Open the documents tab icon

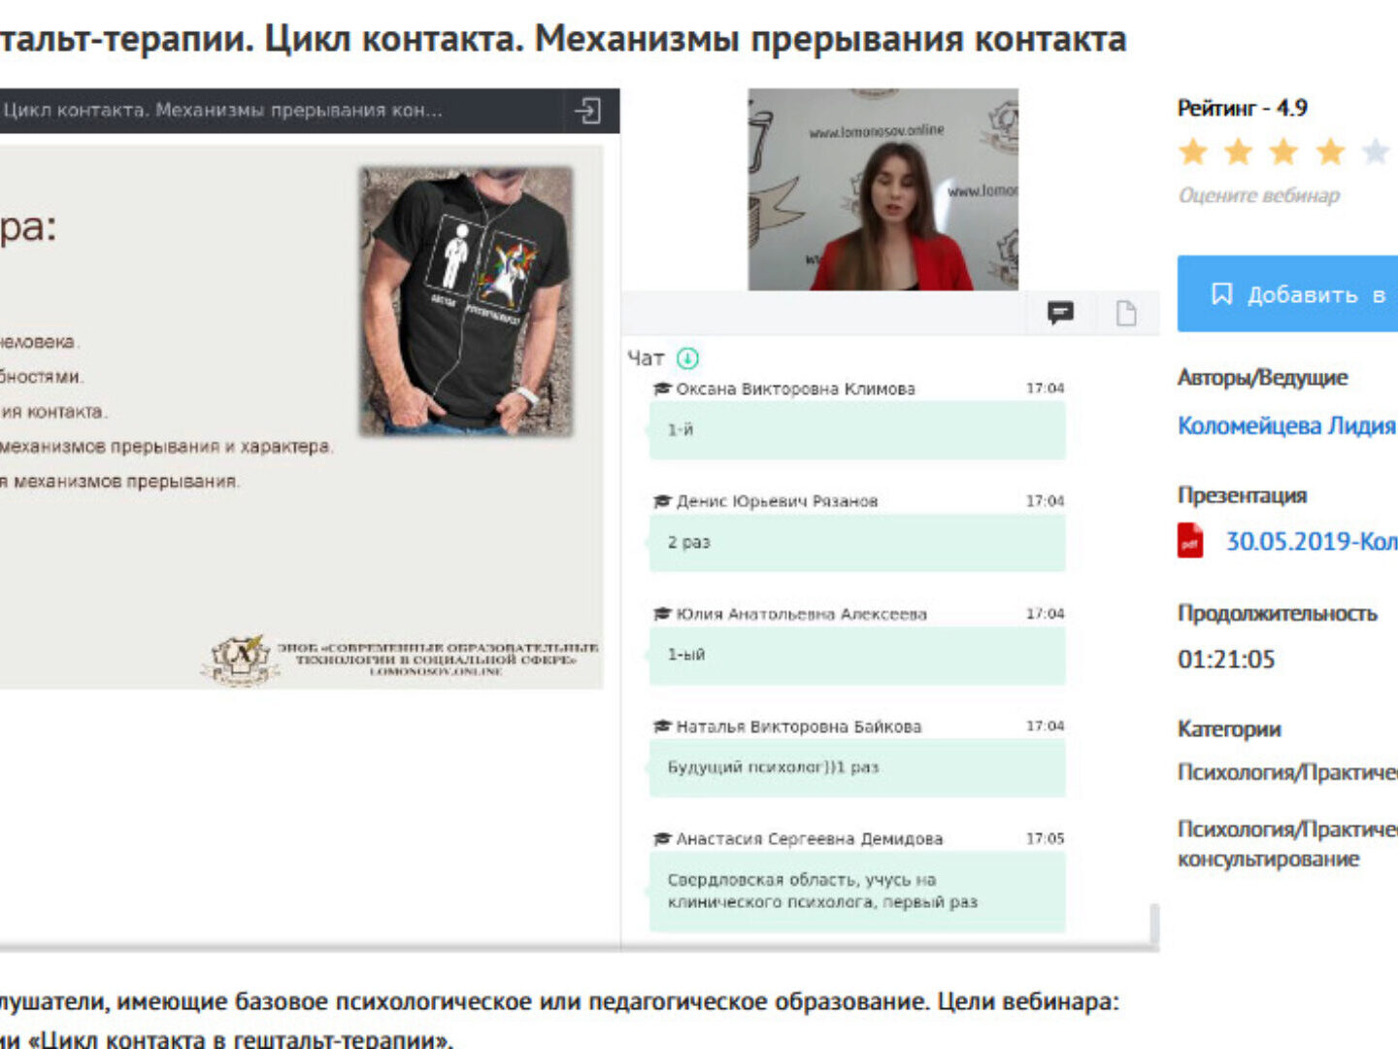[1125, 313]
